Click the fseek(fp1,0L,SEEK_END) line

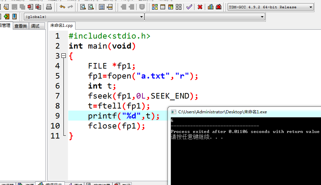point(143,96)
